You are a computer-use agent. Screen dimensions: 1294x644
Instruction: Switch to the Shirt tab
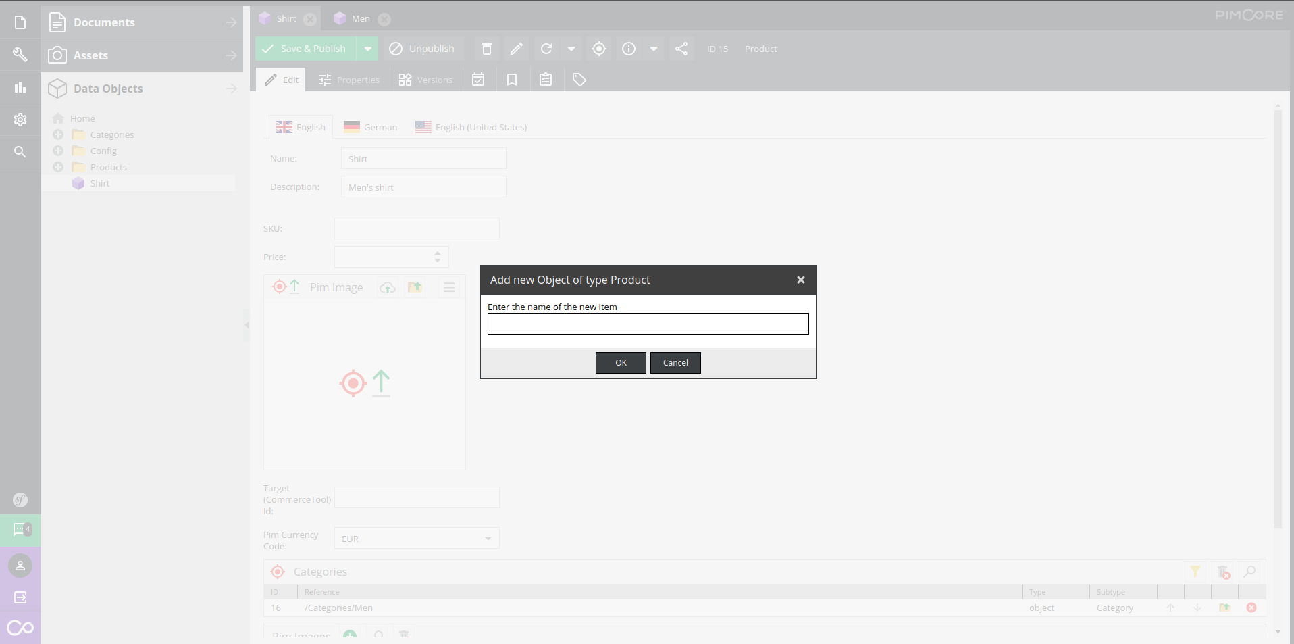(x=286, y=19)
